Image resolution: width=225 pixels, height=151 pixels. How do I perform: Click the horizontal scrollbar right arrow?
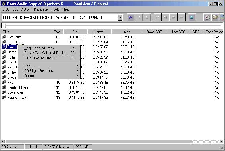[x=221, y=141]
